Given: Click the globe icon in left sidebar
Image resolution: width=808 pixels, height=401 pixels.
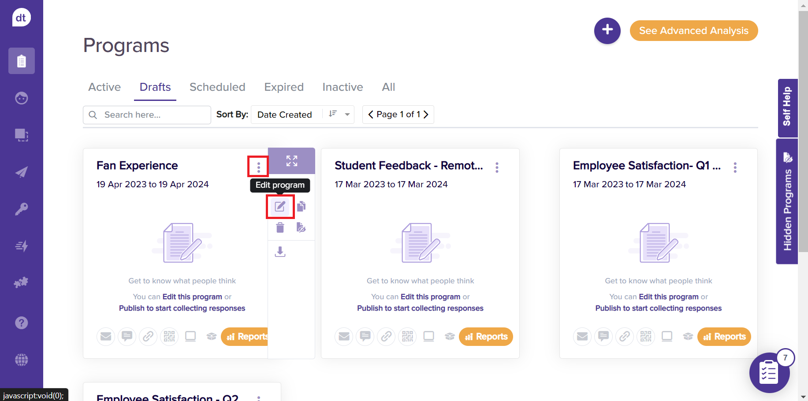Looking at the screenshot, I should pos(21,360).
